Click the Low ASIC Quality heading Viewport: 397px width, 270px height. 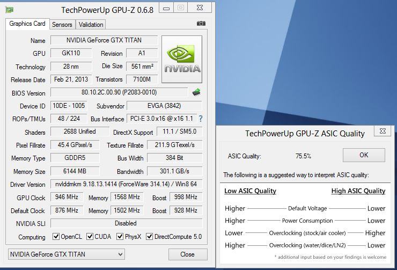250,191
